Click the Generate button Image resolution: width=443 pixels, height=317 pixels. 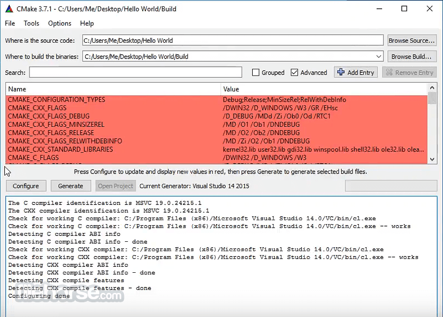pyautogui.click(x=71, y=186)
